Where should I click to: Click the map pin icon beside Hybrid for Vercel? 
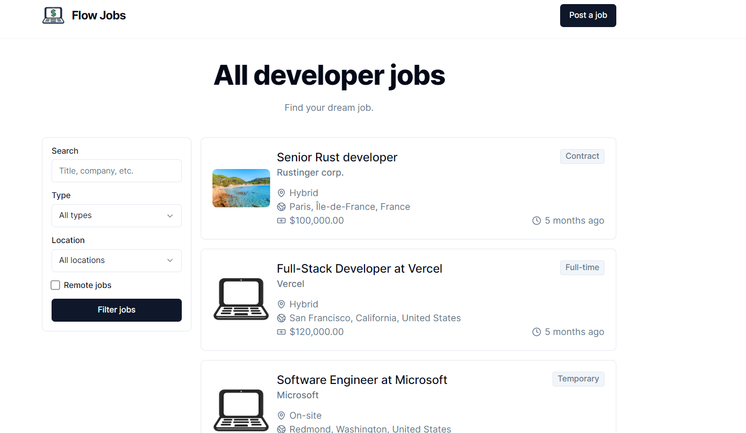pyautogui.click(x=281, y=304)
